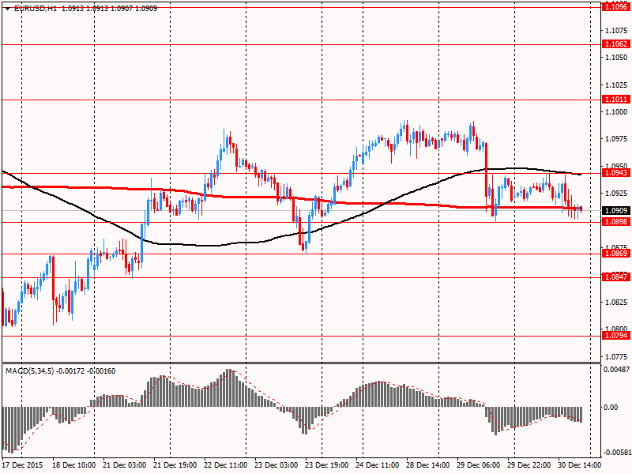The image size is (632, 474).
Task: Click the 1.1075 price scale value
Action: tap(616, 30)
